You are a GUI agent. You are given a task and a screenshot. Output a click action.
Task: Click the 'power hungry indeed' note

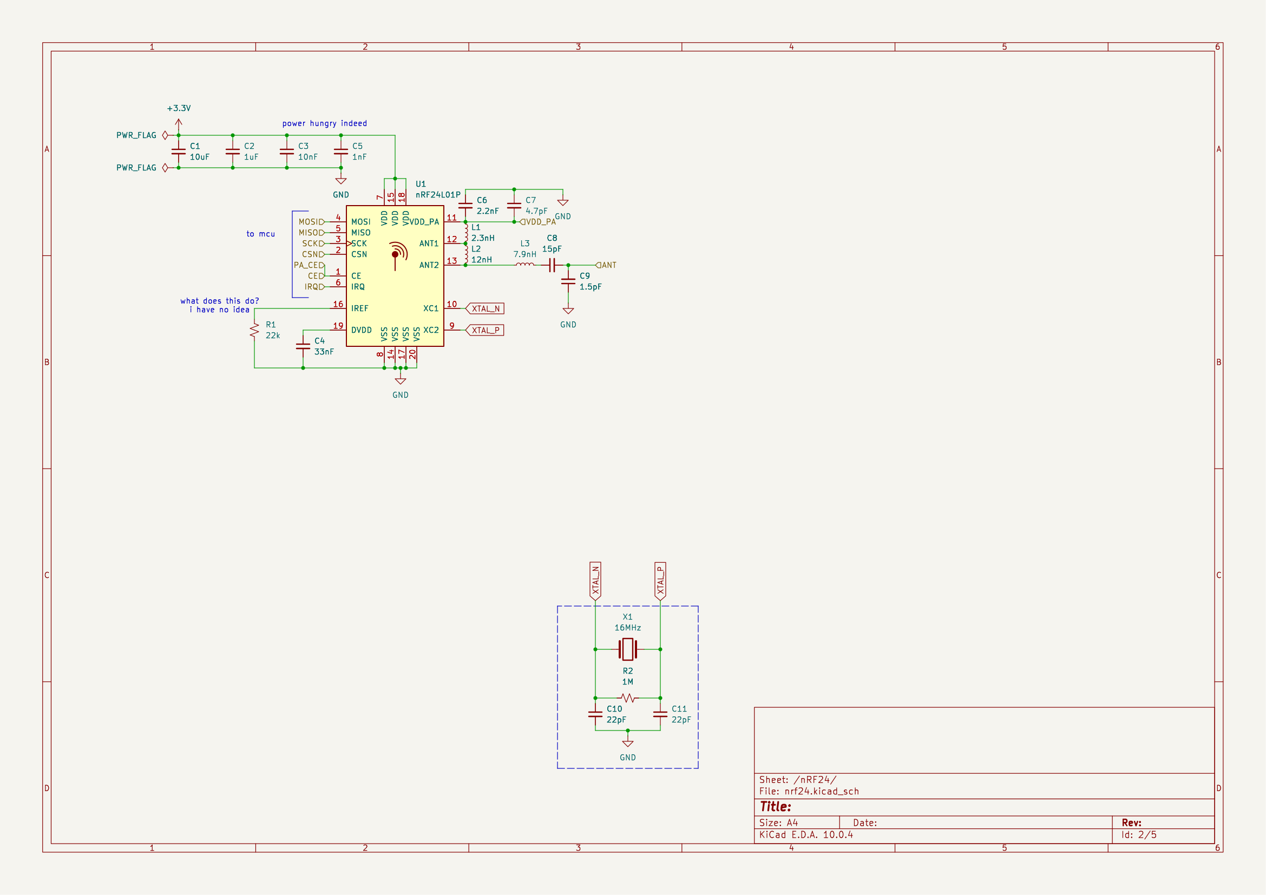pyautogui.click(x=324, y=123)
